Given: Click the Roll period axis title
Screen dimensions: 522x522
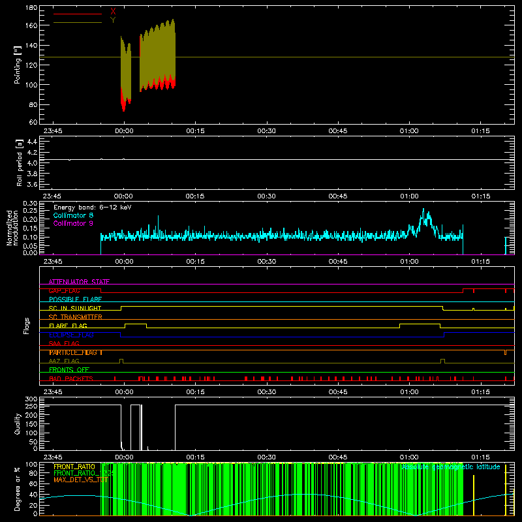Looking at the screenshot, I should 20,162.
